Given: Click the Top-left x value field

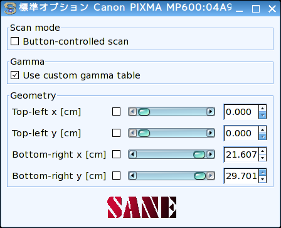Looking at the screenshot, I should point(241,112).
